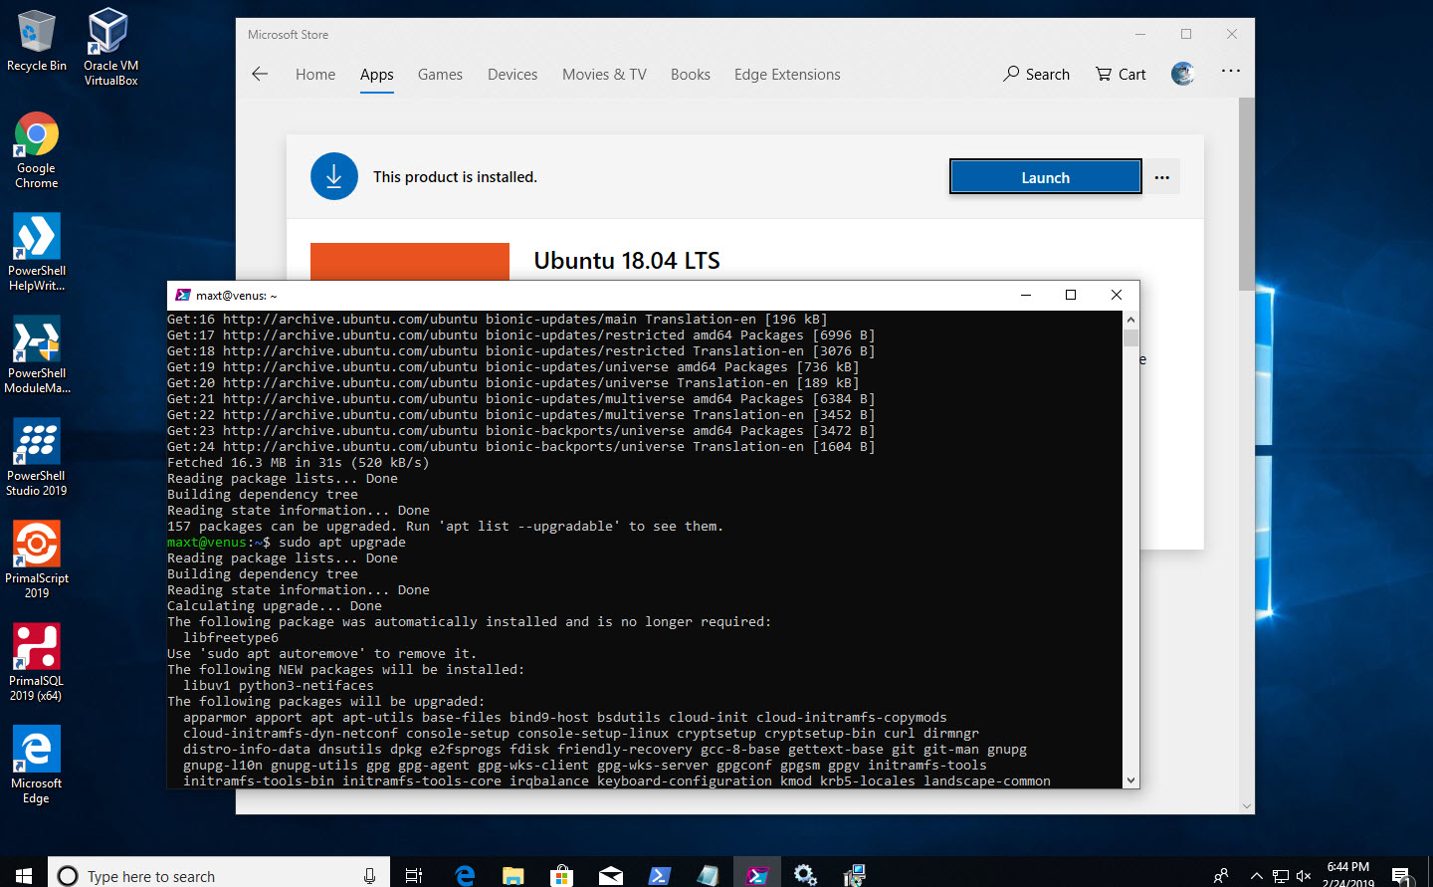Click the Microsoft Store vertical scrollbar
This screenshot has width=1433, height=887.
1246,194
